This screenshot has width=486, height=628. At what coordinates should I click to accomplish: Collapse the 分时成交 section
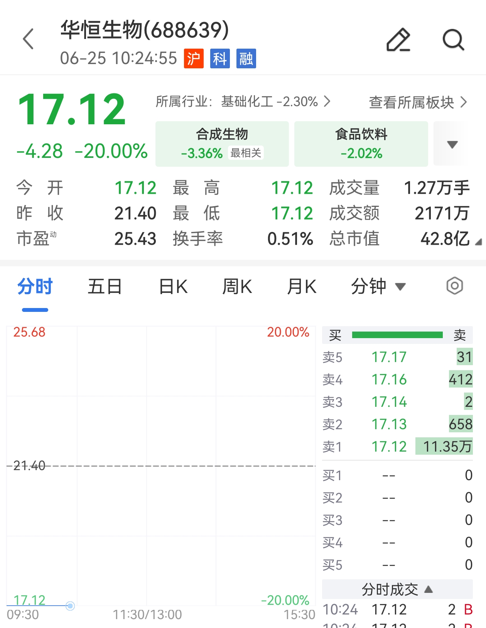(397, 589)
